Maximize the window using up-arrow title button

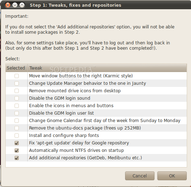click(22, 5)
